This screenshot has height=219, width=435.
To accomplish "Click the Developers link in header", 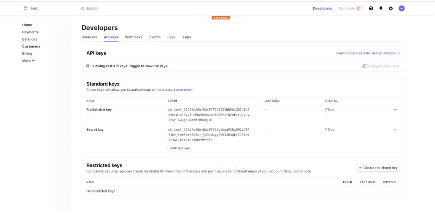I will [322, 8].
